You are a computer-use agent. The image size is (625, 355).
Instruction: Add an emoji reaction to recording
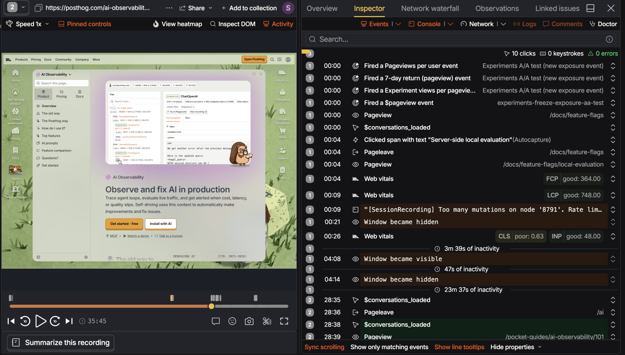coord(232,321)
